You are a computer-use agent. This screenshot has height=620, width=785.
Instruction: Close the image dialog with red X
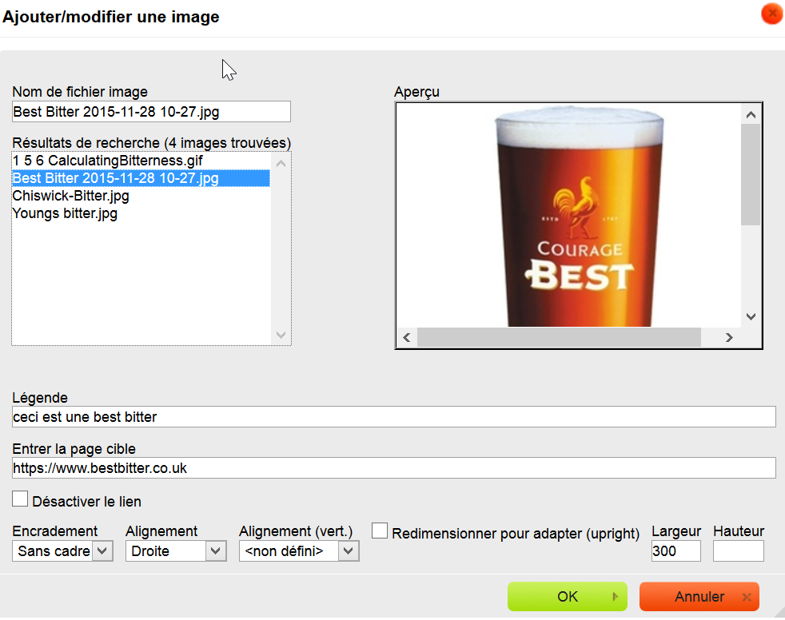tap(771, 14)
